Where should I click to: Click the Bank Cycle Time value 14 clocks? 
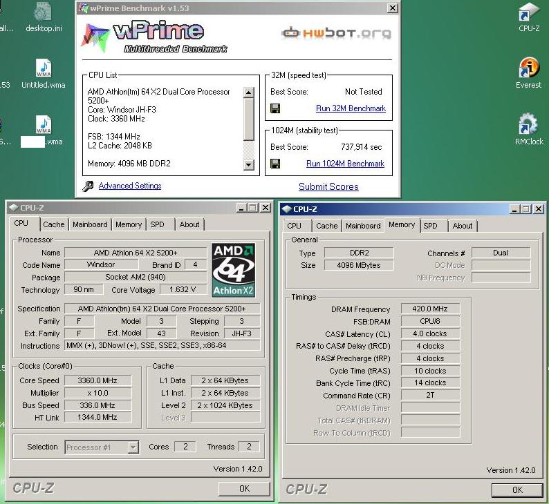430,383
